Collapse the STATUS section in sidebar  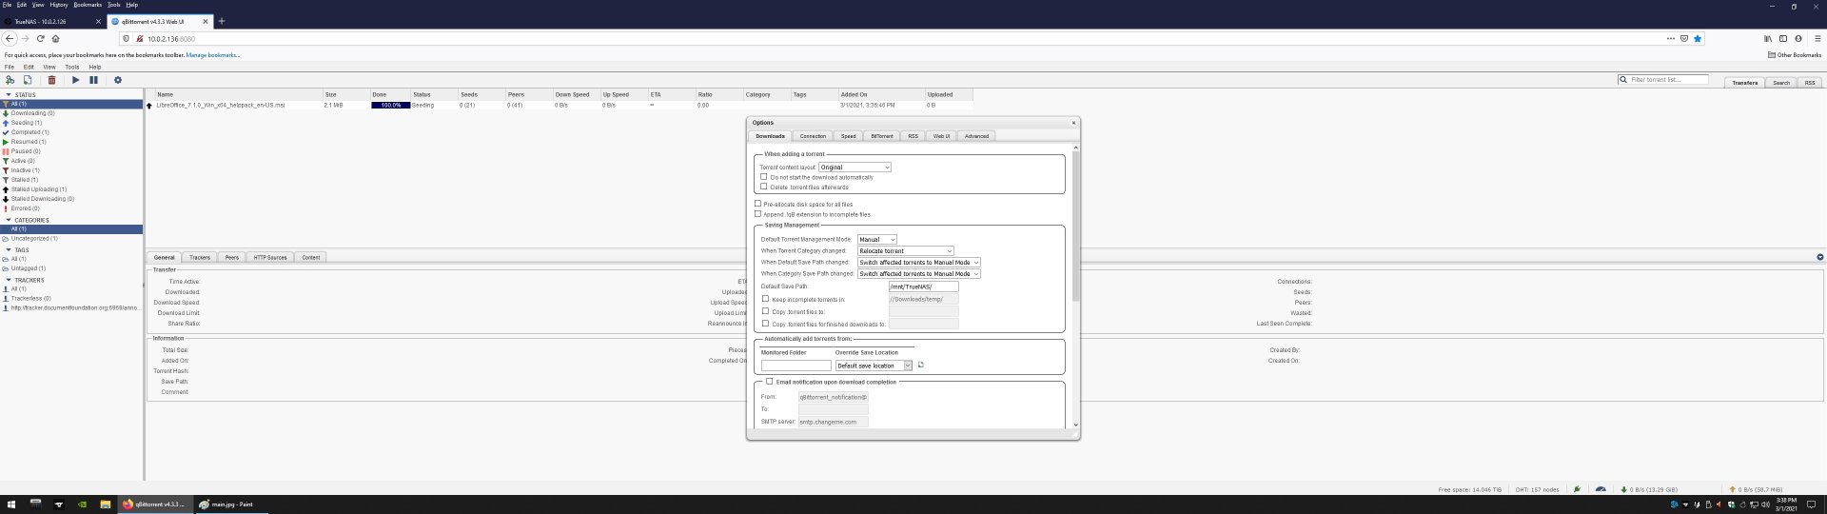[9, 95]
